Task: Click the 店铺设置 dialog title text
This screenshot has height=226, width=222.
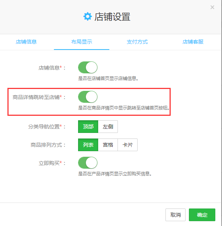Action: 112,17
